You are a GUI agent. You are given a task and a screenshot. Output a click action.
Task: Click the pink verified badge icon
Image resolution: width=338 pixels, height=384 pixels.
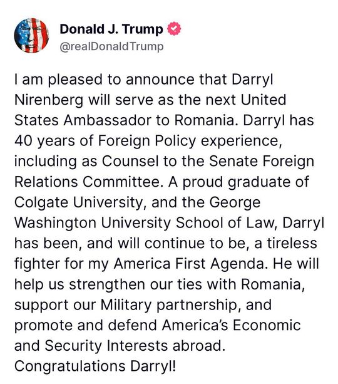(x=174, y=28)
